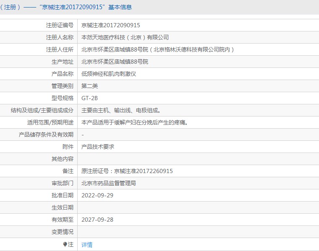Select approval department 北京市药品监督管理局
This screenshot has width=319, height=251.
click(109, 184)
